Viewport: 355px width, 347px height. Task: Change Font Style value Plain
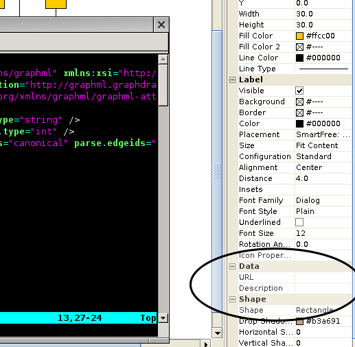[323, 211]
